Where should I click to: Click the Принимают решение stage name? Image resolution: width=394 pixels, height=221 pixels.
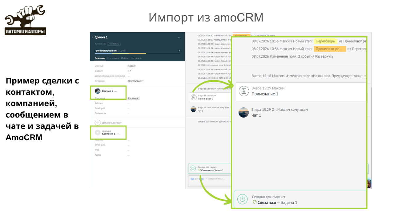106,50
